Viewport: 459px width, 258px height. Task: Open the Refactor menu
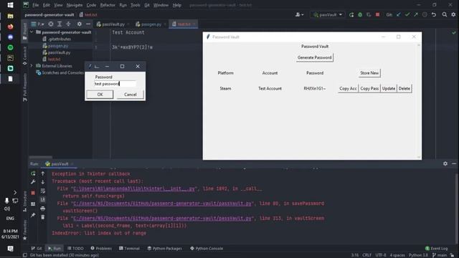click(108, 5)
